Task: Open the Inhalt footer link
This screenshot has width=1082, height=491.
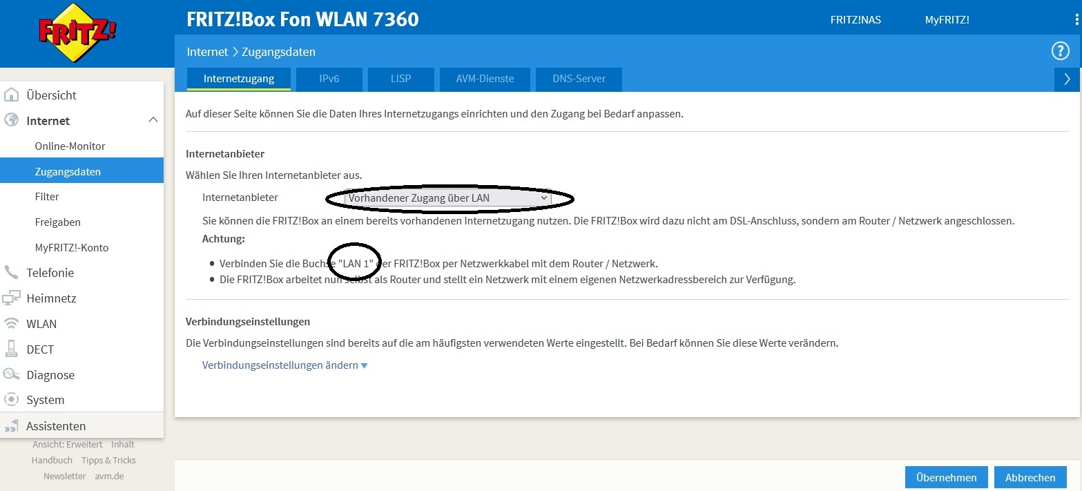Action: (123, 444)
